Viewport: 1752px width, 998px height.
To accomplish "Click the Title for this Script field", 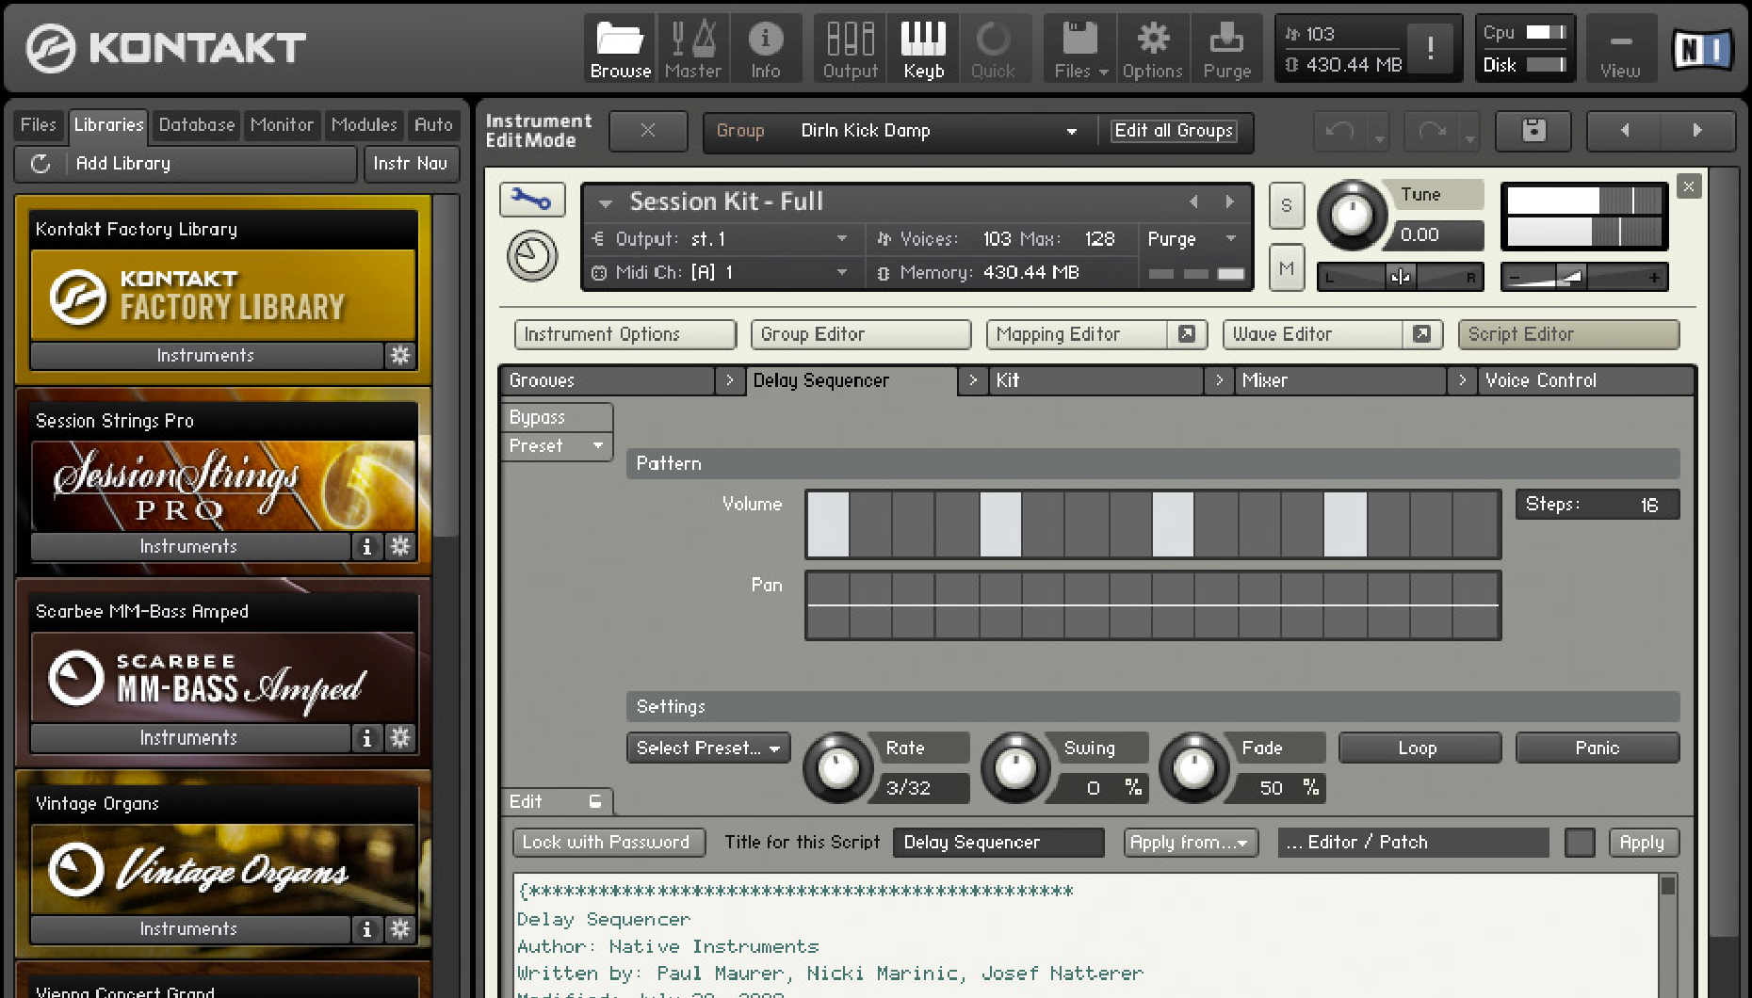I will (998, 843).
